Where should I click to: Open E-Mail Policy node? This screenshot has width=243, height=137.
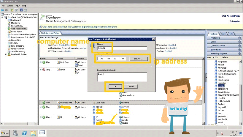16,32
